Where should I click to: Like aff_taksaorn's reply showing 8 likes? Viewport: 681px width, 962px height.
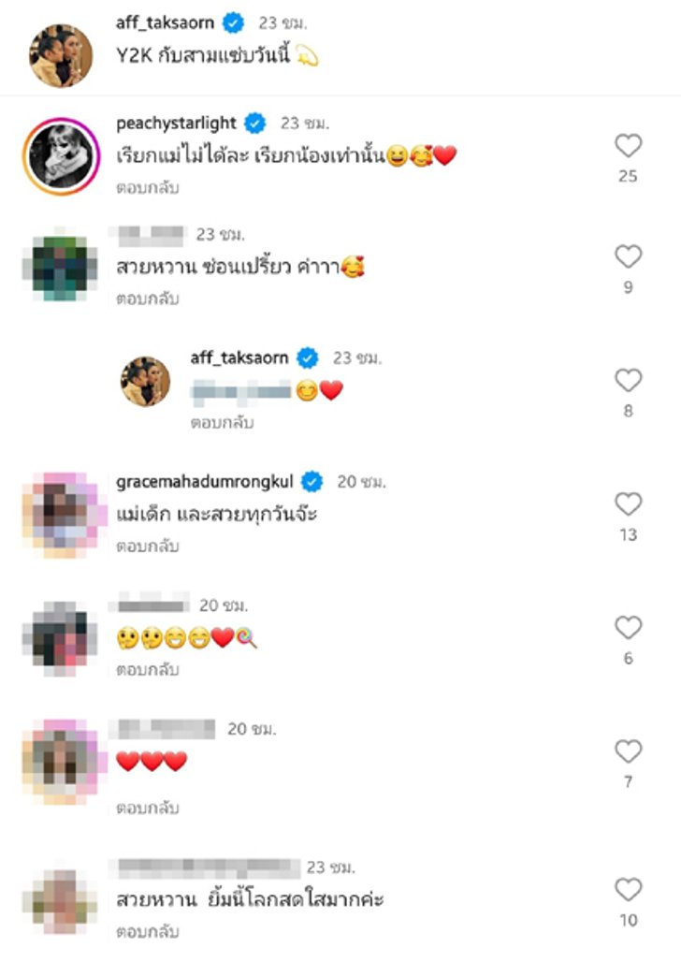[x=629, y=380]
